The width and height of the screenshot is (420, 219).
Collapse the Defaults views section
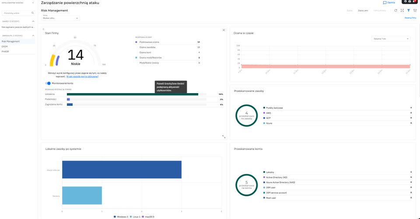click(34, 35)
